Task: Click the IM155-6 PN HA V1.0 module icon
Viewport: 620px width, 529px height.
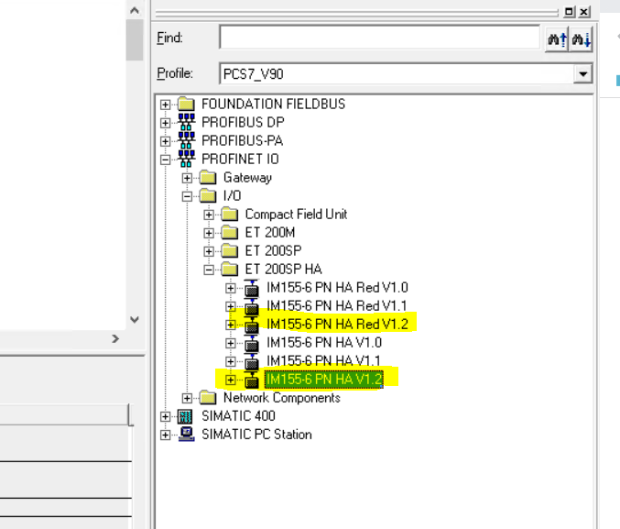Action: click(252, 343)
